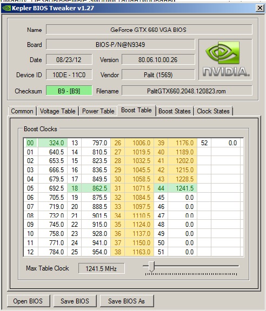Select boost clock cell 666.5

52,170
